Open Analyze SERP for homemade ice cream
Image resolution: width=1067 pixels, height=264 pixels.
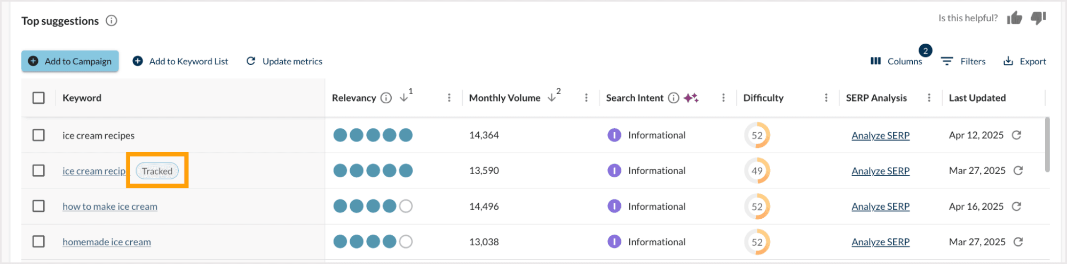880,242
